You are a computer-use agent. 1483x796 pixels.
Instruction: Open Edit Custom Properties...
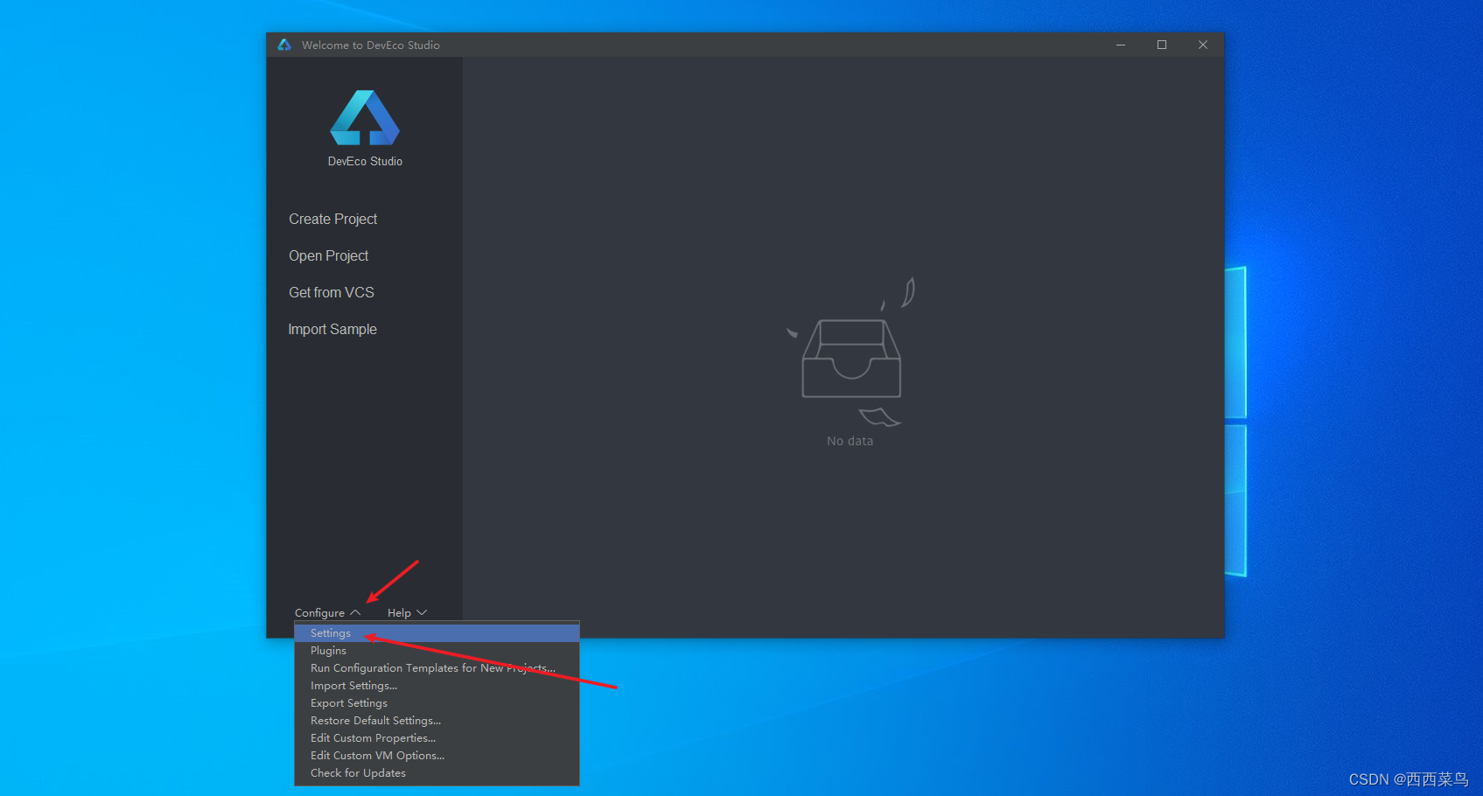(437, 738)
